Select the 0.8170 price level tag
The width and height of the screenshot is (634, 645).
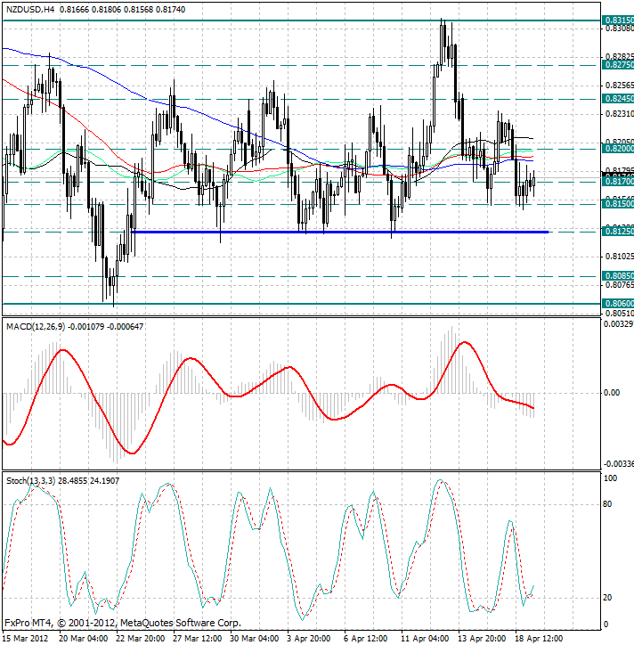tap(618, 182)
